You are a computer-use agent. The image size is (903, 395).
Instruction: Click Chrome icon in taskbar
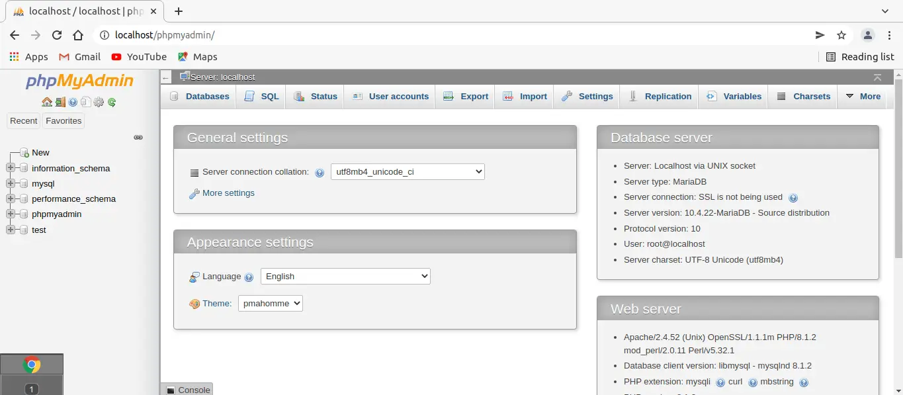point(32,365)
